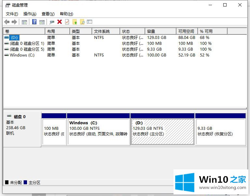Click the connect/rescan disk toolbar icon

52,22
